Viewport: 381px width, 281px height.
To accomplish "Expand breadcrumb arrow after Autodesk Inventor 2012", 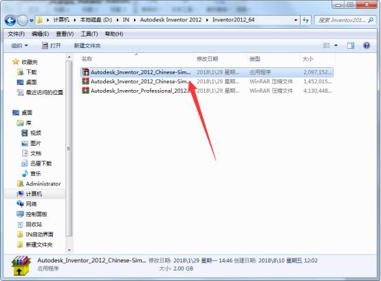I will click(x=207, y=20).
